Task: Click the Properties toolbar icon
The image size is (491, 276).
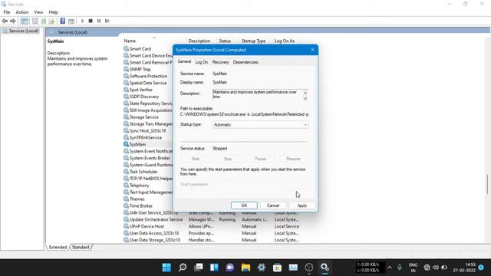Action: (x=35, y=21)
